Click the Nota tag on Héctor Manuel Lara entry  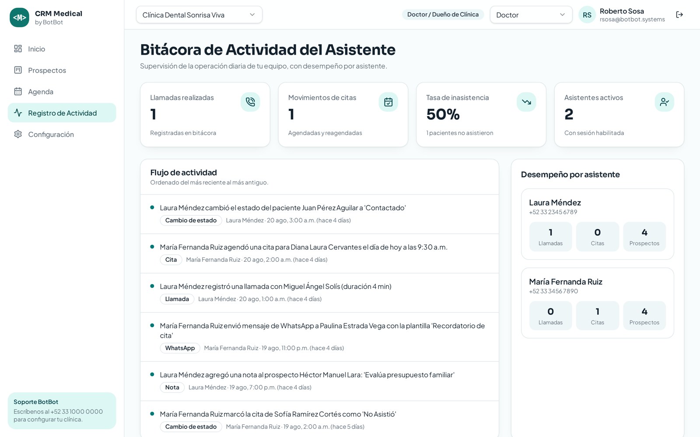tap(172, 387)
